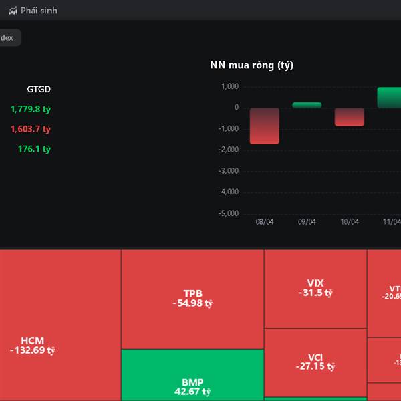Select the VCI -27.15 tỷ tile
This screenshot has height=401, width=401.
[x=315, y=363]
